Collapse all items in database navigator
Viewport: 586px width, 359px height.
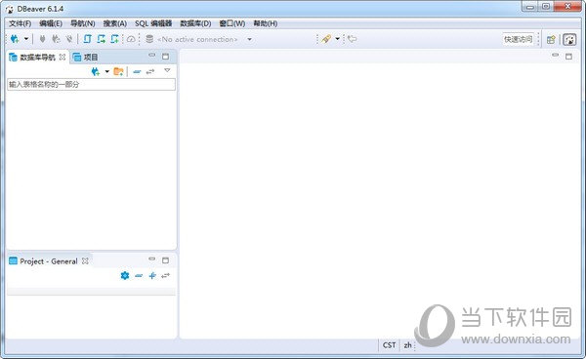137,71
